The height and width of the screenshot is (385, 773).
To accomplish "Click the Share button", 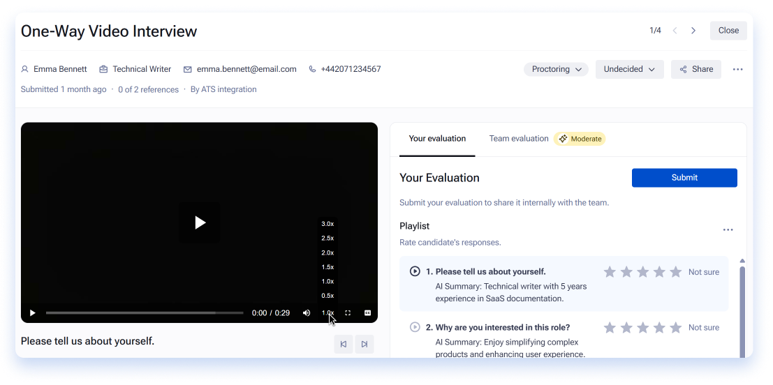I will (696, 70).
